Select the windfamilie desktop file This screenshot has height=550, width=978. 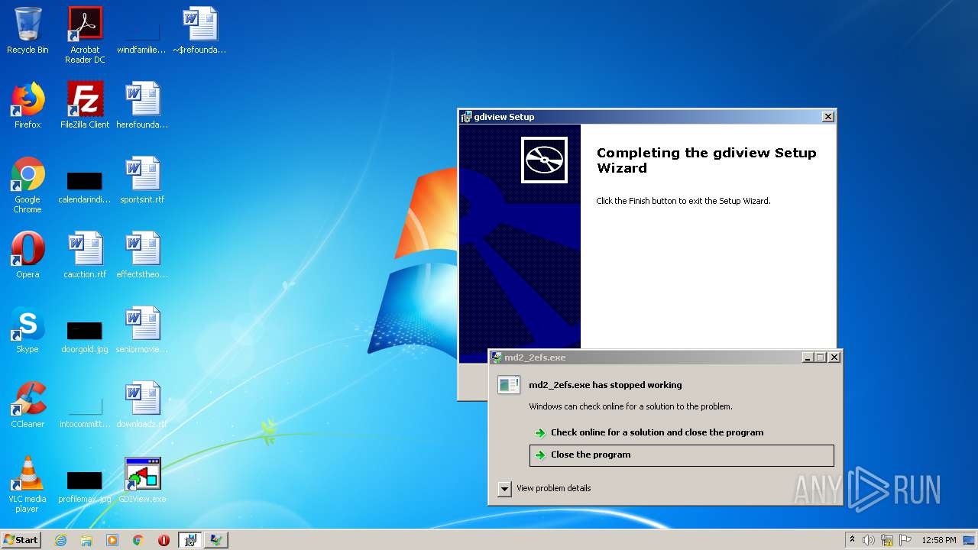(141, 35)
